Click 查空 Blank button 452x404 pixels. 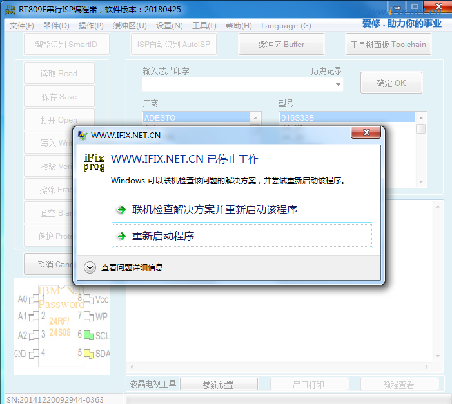click(48, 213)
